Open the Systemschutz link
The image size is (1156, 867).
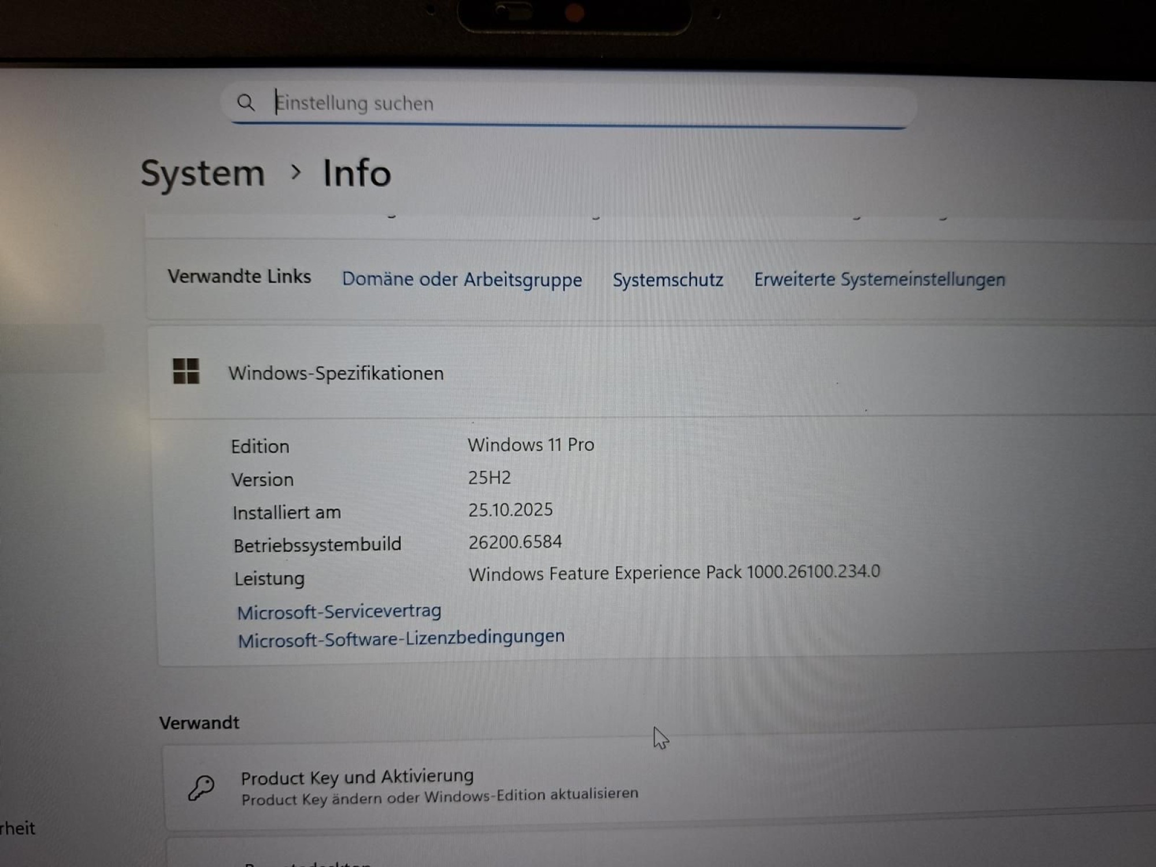tap(668, 280)
